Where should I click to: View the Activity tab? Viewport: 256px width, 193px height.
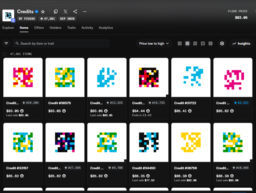pyautogui.click(x=87, y=28)
